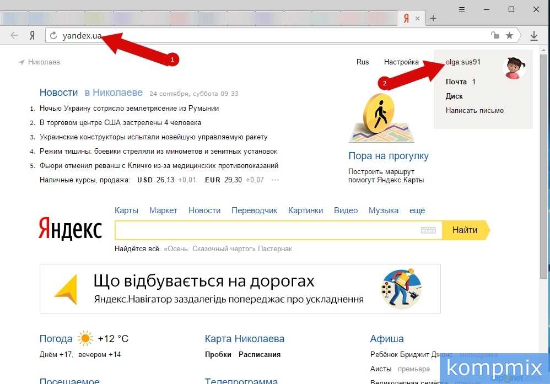Click the back navigation arrow

click(14, 35)
